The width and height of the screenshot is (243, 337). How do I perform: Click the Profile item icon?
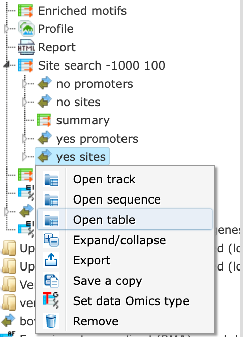26,28
